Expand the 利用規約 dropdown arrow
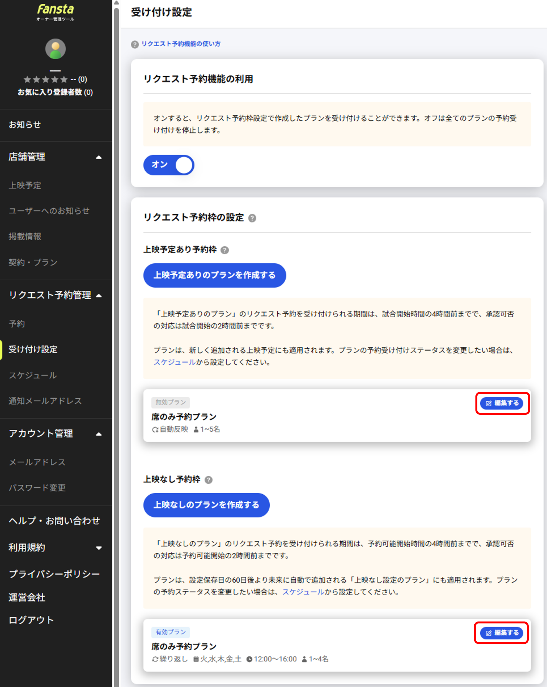The width and height of the screenshot is (547, 687). (x=99, y=548)
